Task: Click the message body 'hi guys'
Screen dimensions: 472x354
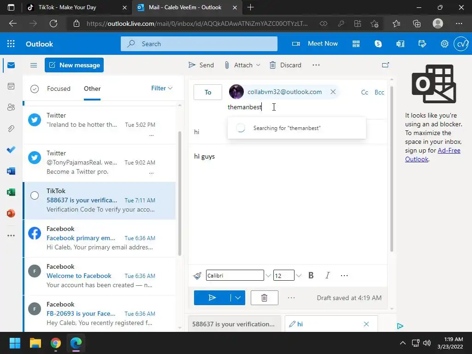Action: coord(204,156)
